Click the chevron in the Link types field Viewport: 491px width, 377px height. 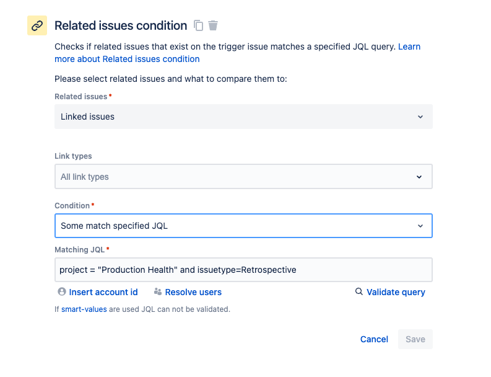click(419, 177)
